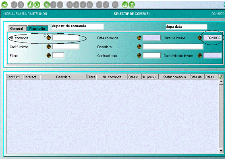Click the green refresh arrows icon

pyautogui.click(x=37, y=5)
